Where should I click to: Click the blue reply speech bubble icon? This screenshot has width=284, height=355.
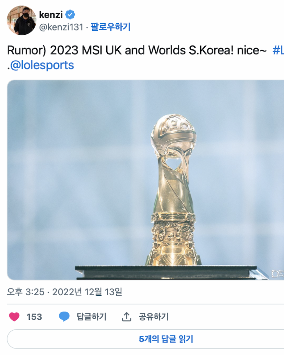point(64,317)
